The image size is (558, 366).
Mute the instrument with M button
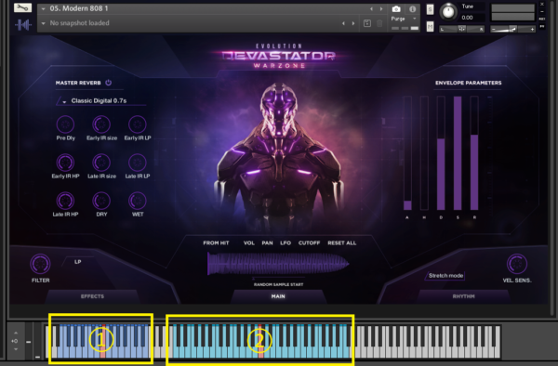430,26
